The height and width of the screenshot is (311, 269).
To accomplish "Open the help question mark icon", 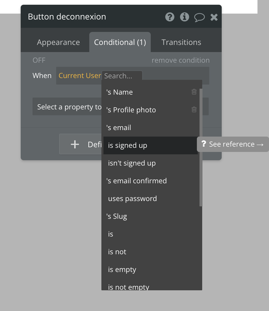I will pyautogui.click(x=170, y=17).
